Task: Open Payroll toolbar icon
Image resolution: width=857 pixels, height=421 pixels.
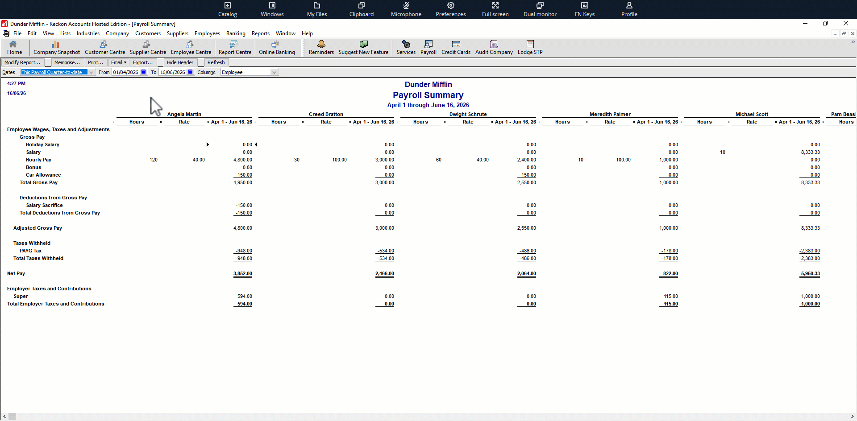Action: point(428,48)
